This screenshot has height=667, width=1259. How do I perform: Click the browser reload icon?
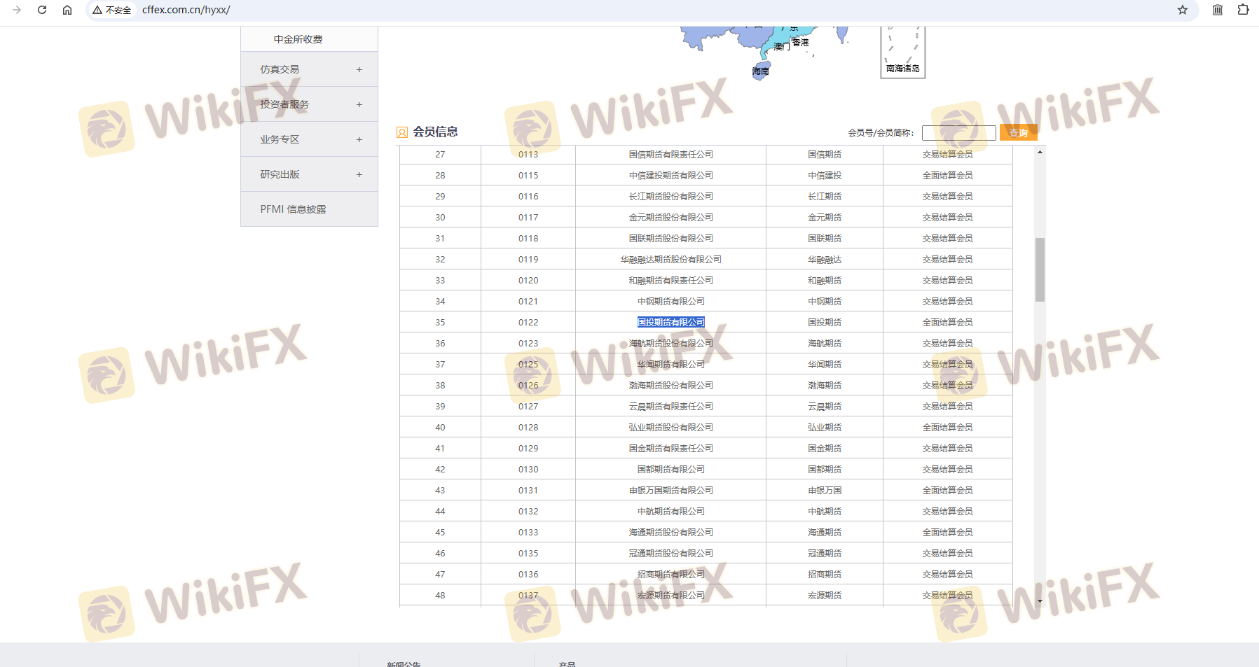(x=42, y=10)
